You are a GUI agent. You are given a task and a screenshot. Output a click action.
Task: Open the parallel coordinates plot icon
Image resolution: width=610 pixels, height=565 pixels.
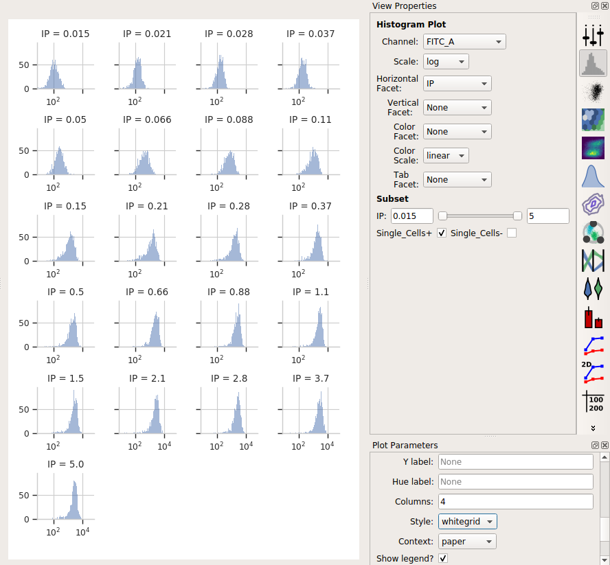point(593,260)
